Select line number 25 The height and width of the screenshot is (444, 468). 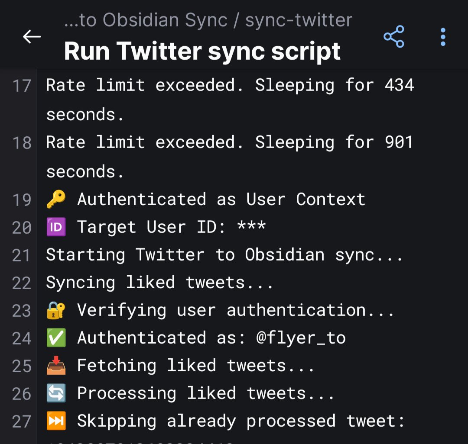[22, 366]
